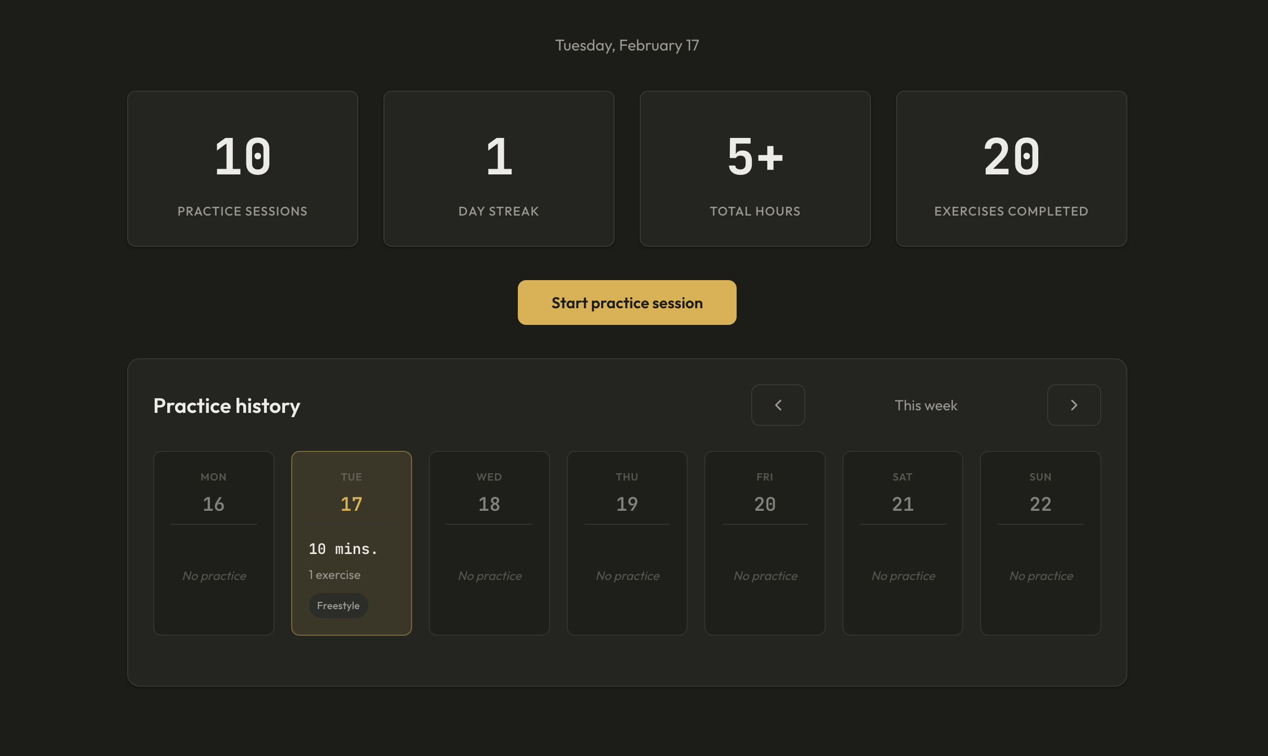Open the Practice Sessions stat card
The width and height of the screenshot is (1268, 756).
242,169
